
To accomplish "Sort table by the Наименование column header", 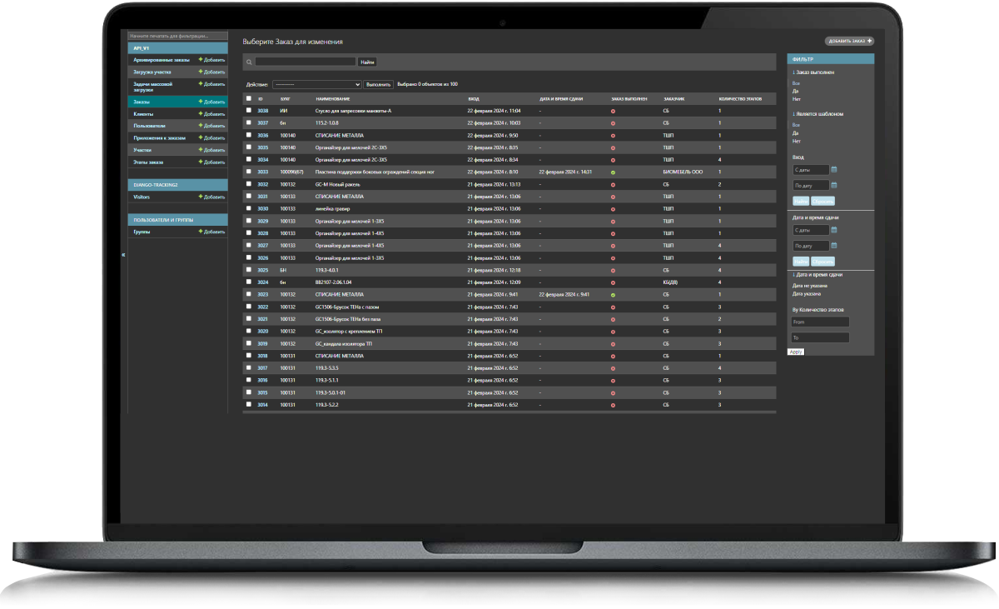I will coord(333,98).
